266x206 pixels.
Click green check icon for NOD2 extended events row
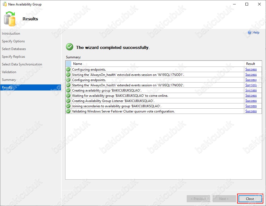[68, 85]
